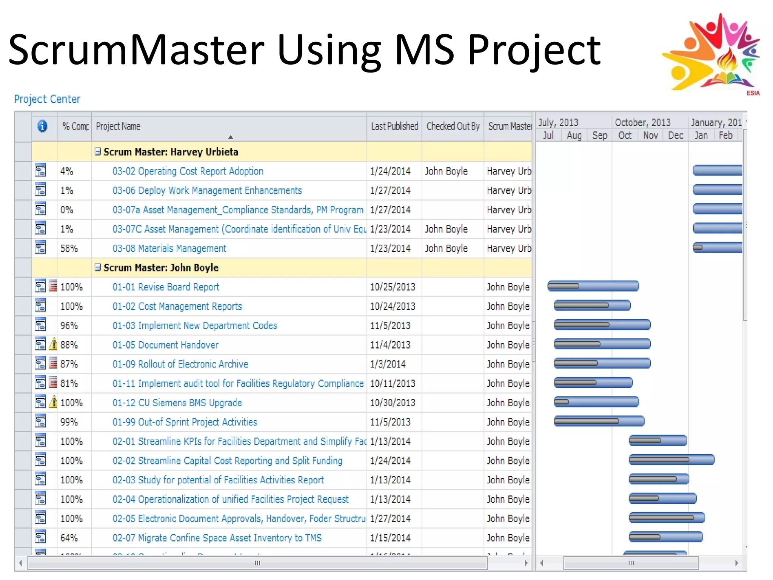
Task: Click the Last Published column header
Action: tap(394, 127)
